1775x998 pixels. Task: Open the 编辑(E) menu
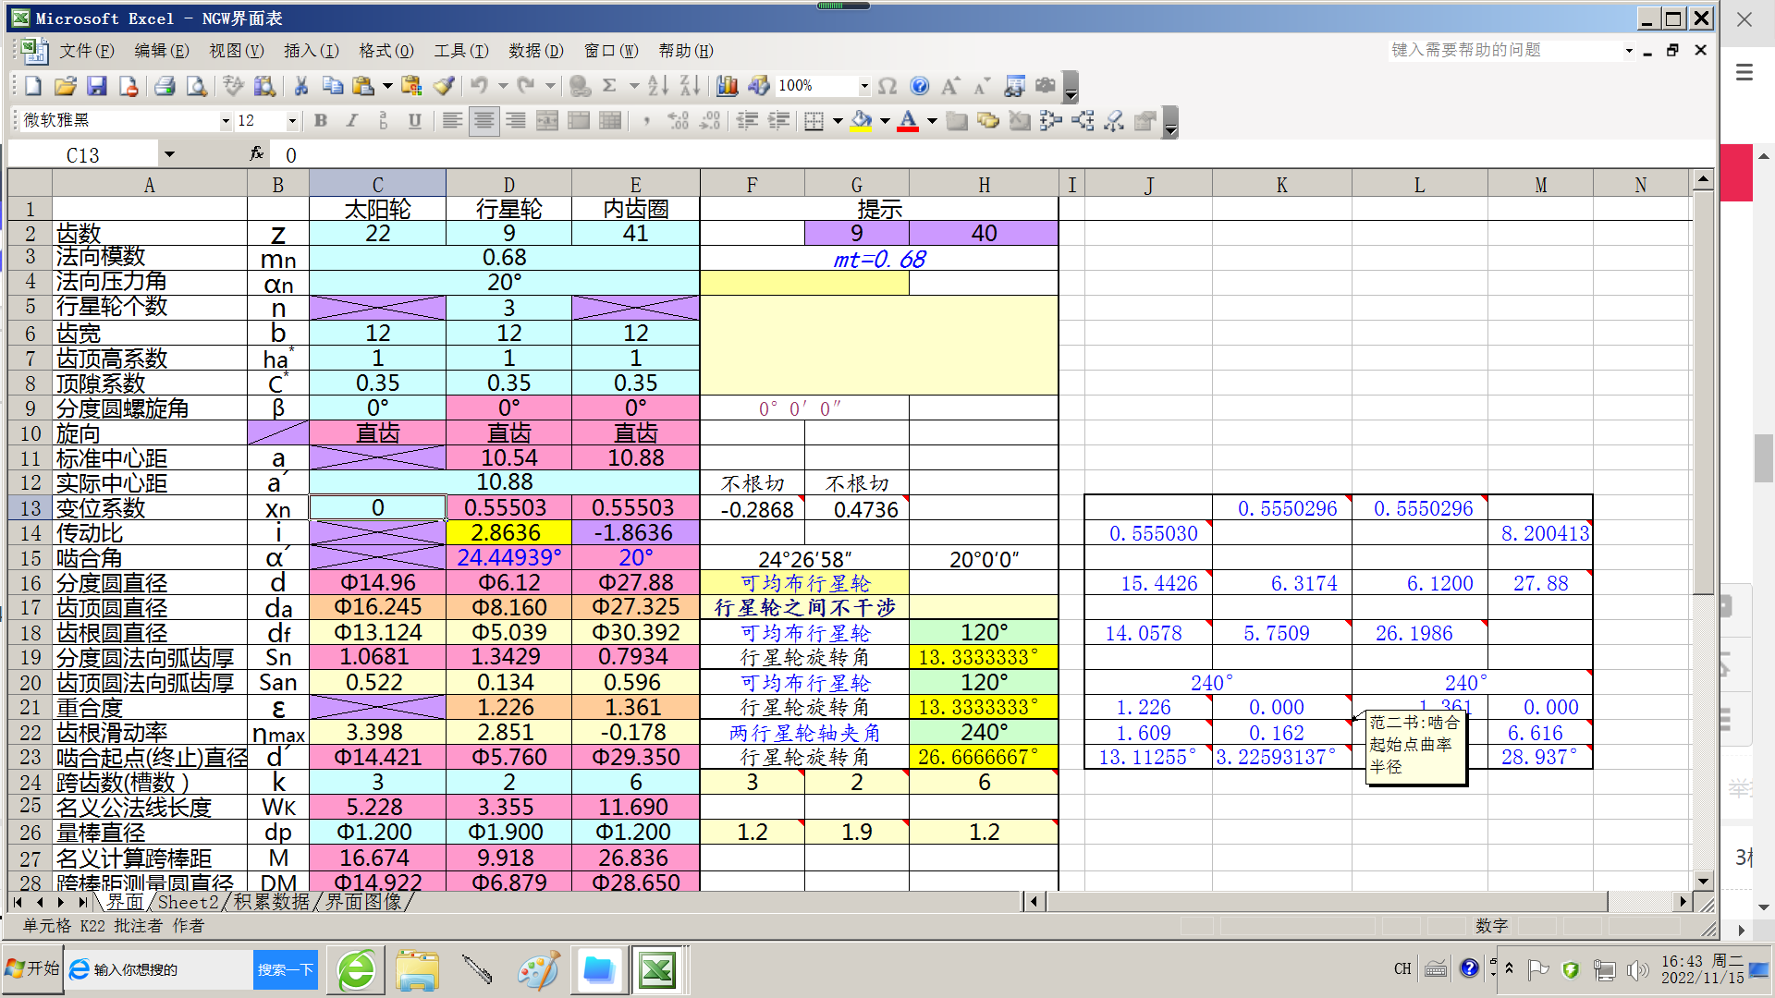tap(161, 51)
